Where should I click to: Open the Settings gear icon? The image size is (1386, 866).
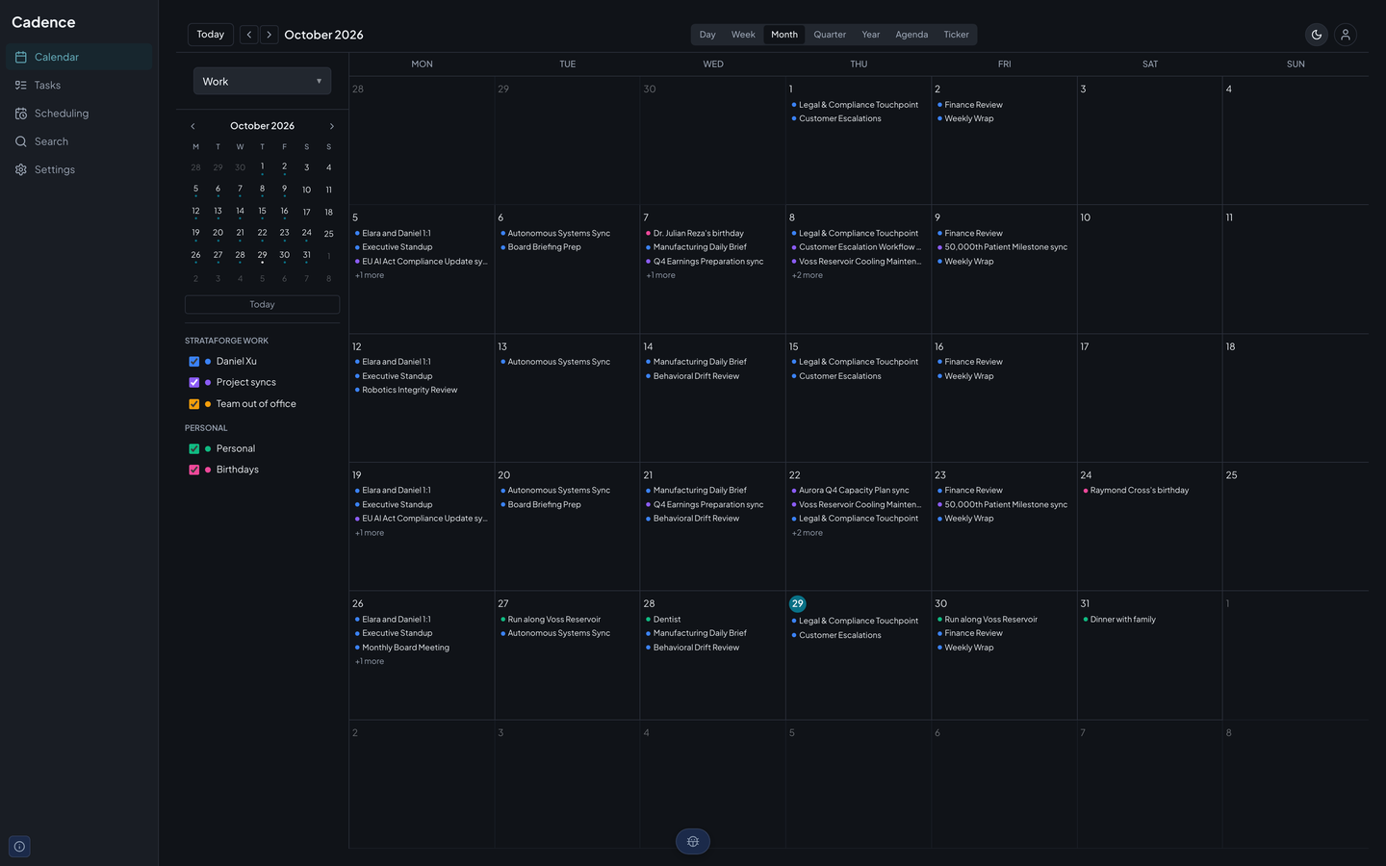click(21, 169)
